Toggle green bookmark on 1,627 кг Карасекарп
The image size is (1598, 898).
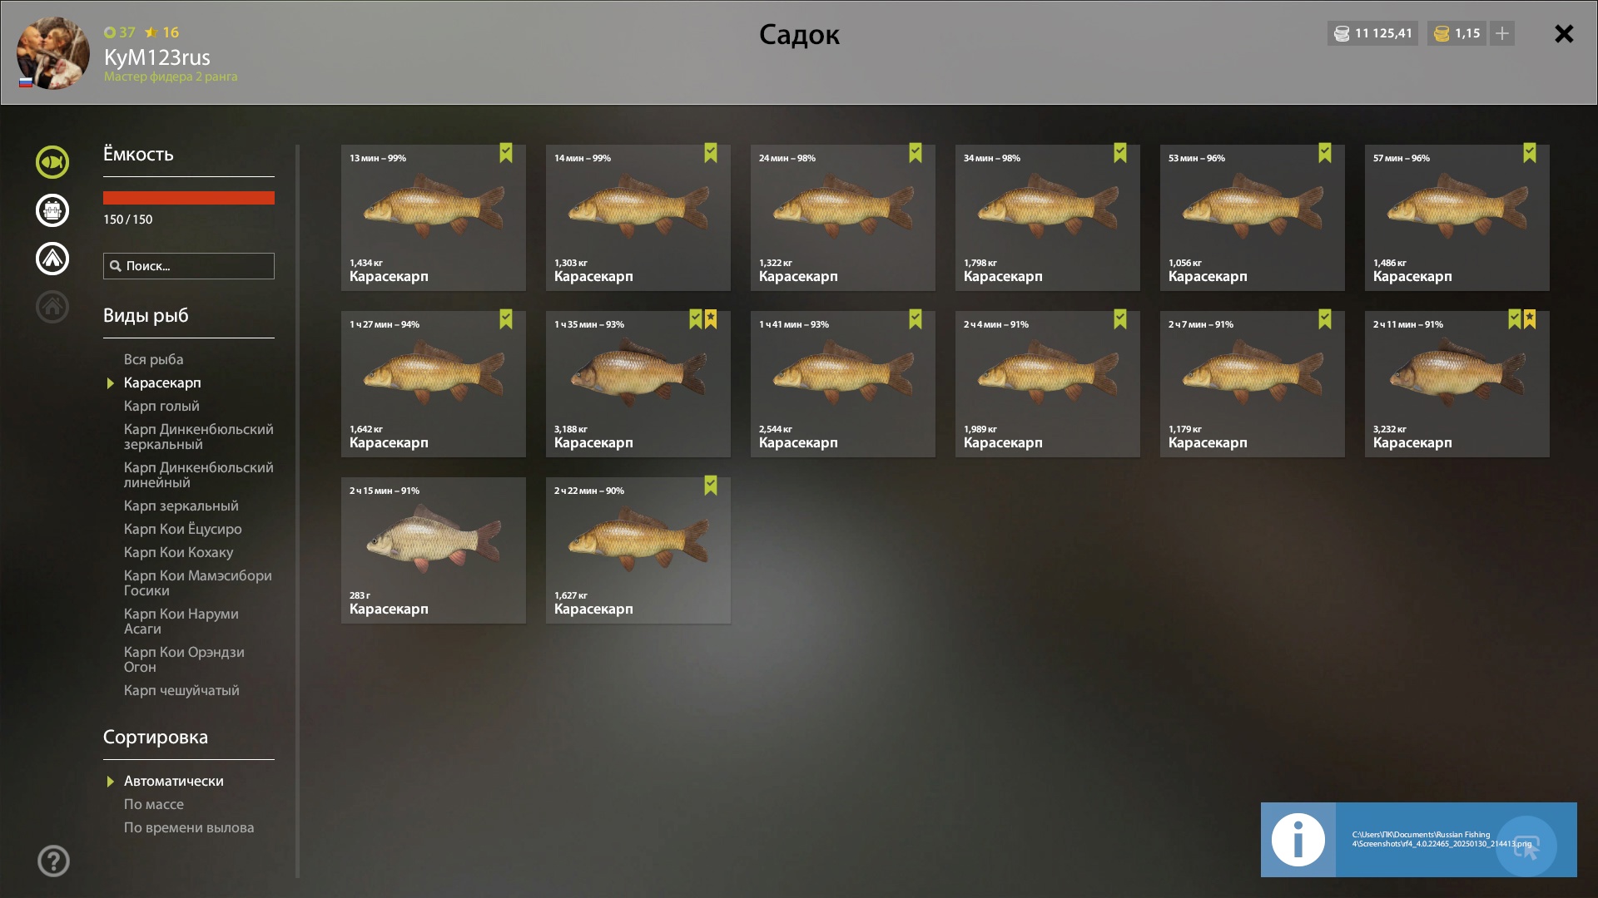711,486
